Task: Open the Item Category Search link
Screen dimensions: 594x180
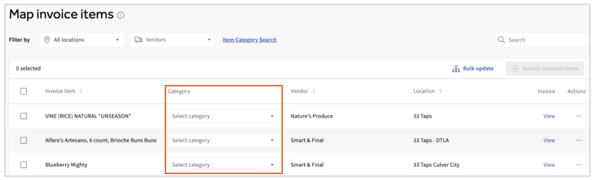Action: [249, 40]
